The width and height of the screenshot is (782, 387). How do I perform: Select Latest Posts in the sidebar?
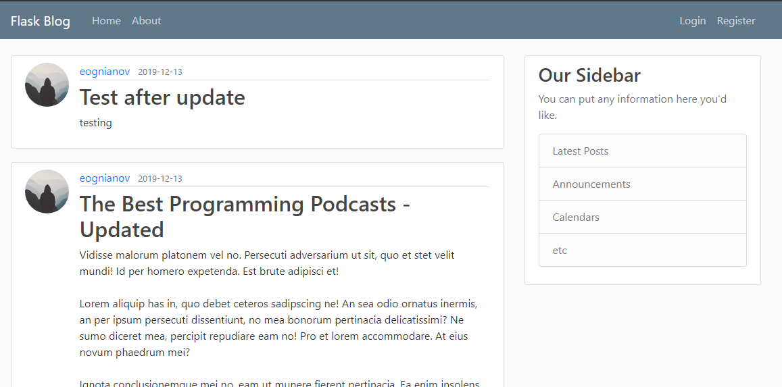click(x=580, y=151)
